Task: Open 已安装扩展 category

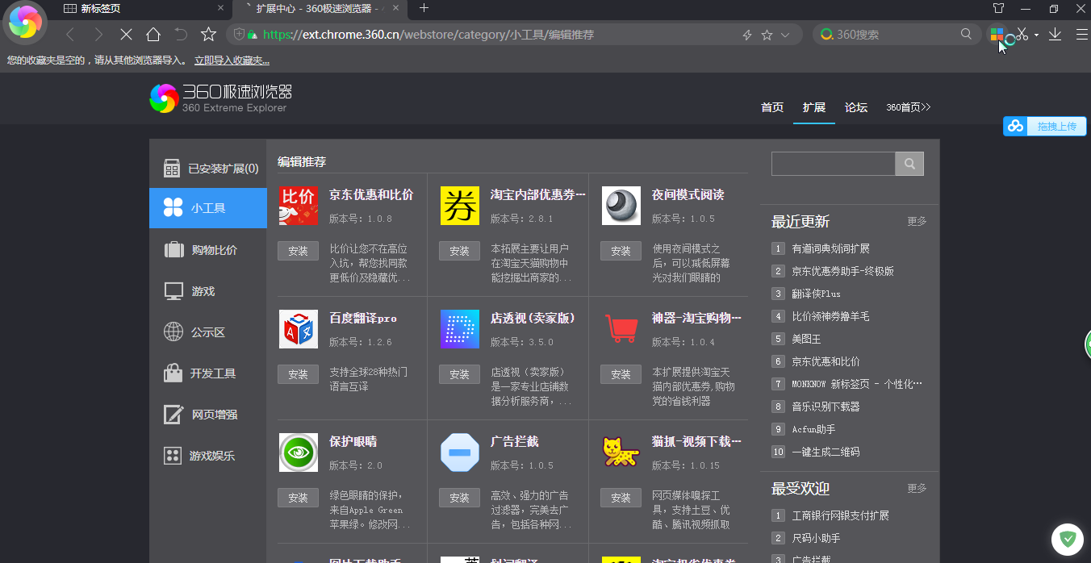Action: pos(208,169)
